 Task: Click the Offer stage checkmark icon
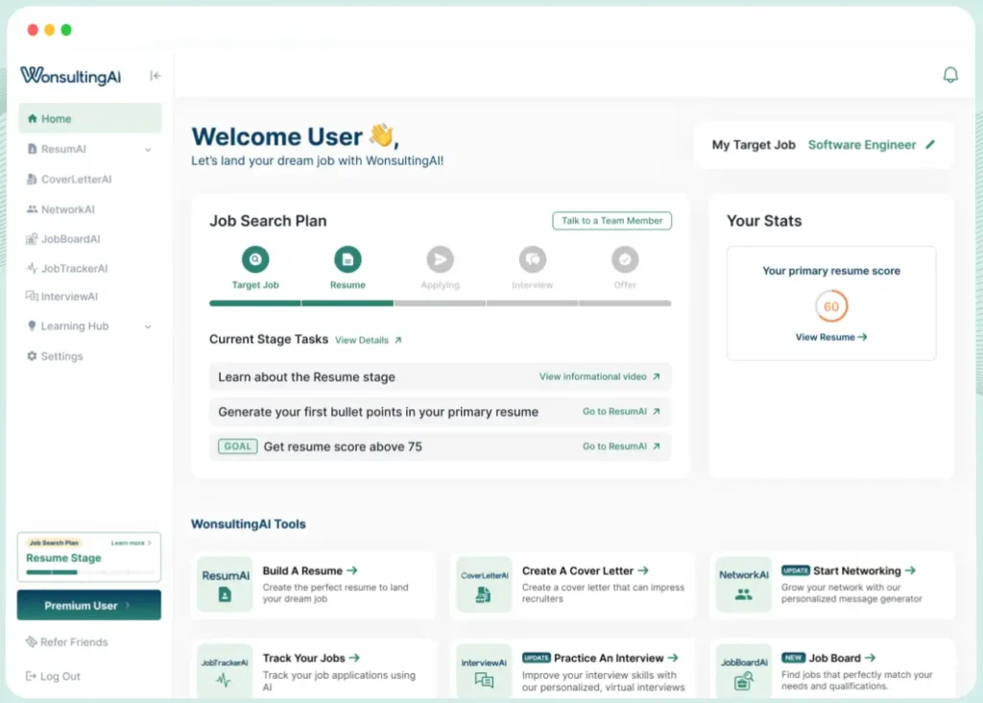(x=625, y=259)
